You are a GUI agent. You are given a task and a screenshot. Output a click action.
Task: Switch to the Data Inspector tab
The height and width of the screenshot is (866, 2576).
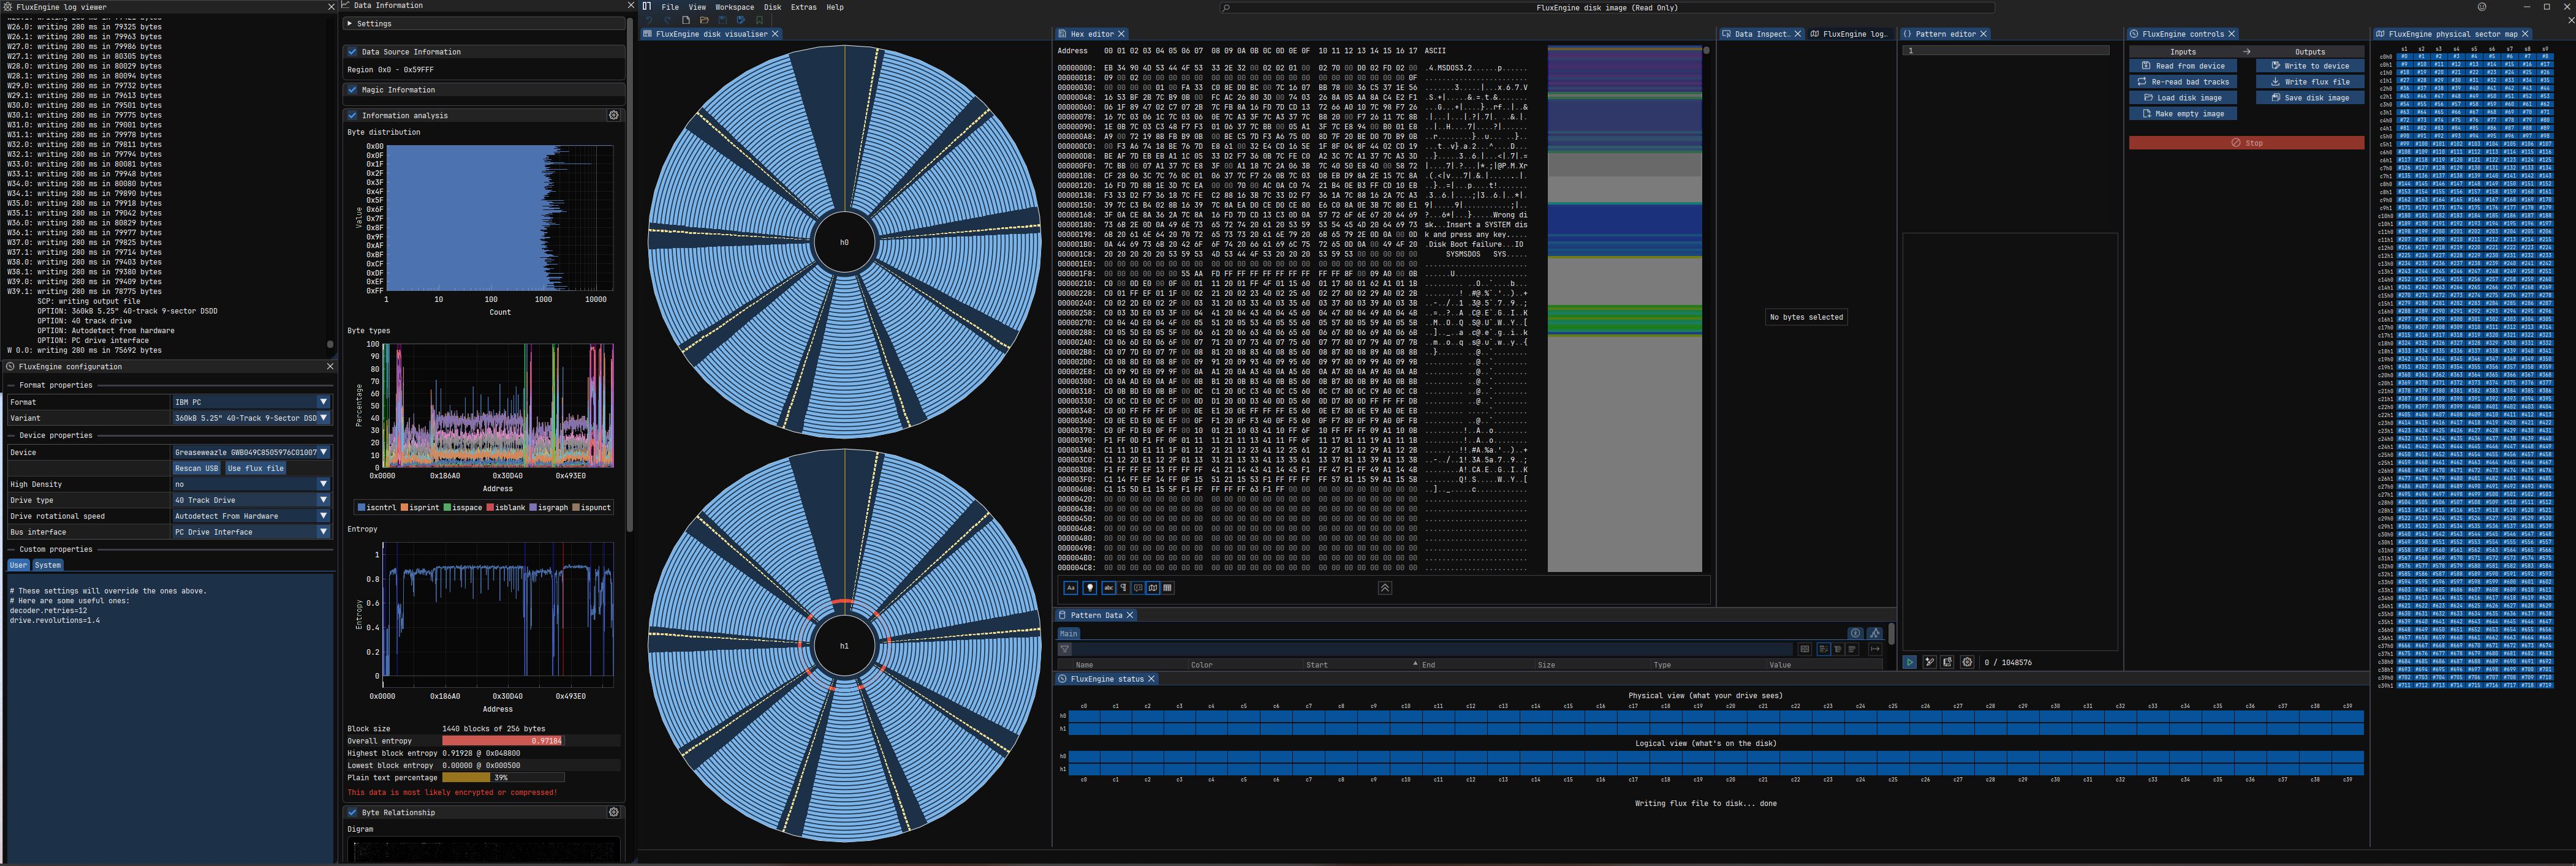(1761, 34)
